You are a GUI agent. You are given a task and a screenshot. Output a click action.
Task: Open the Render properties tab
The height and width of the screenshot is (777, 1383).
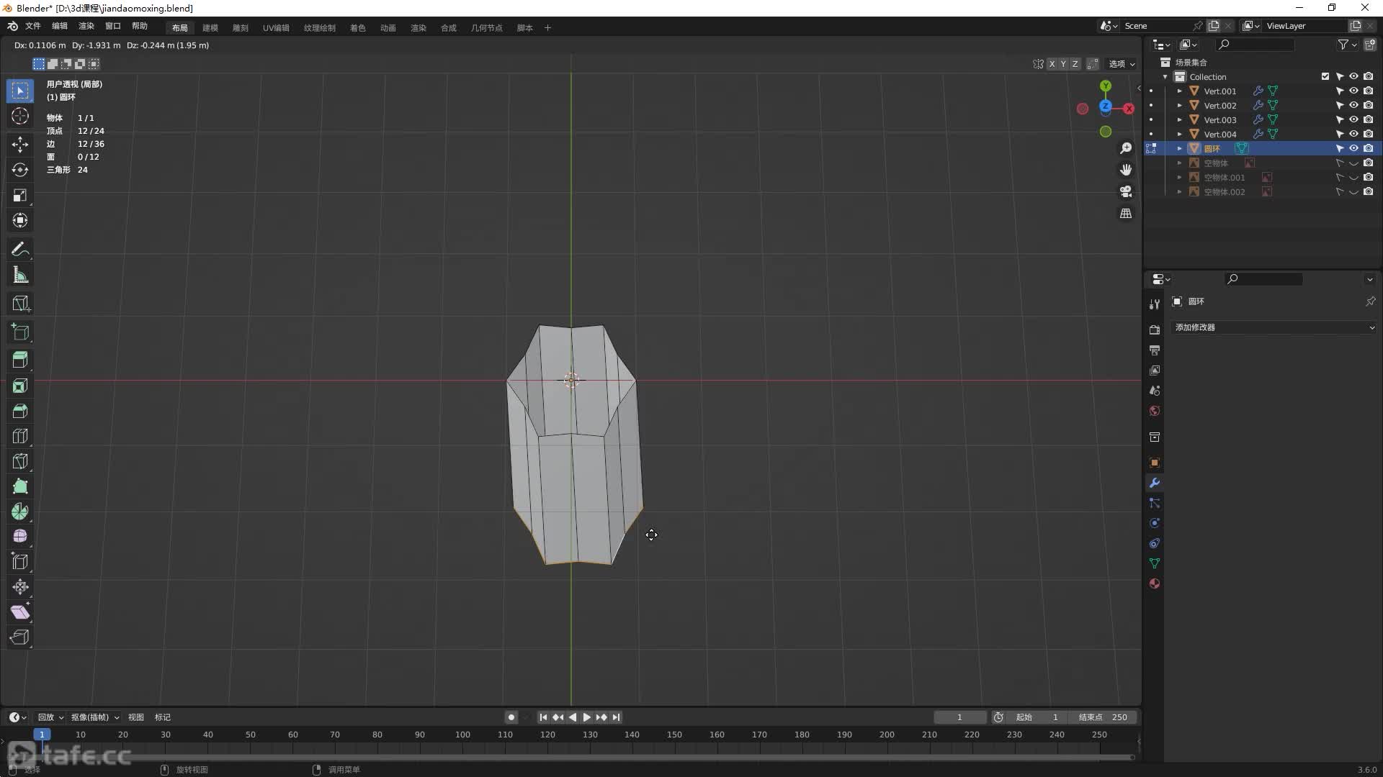pyautogui.click(x=1155, y=330)
